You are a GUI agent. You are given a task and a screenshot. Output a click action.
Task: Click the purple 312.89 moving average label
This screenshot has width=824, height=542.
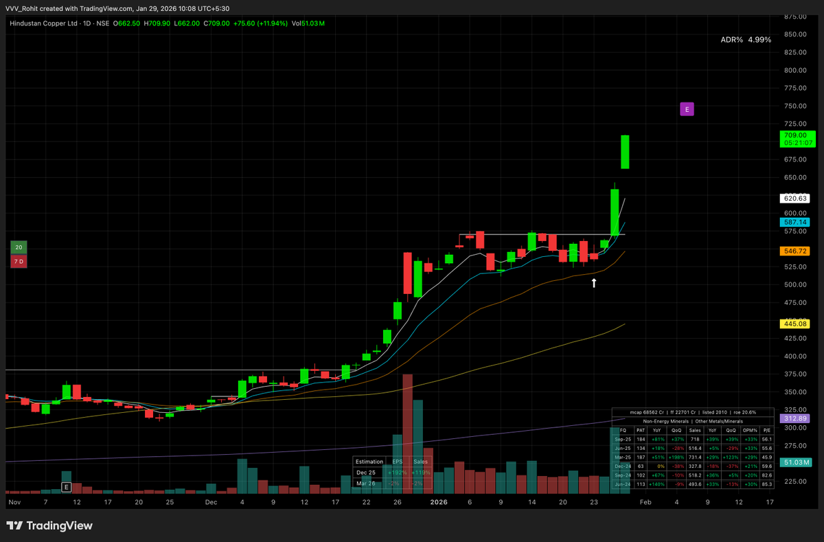(x=794, y=418)
